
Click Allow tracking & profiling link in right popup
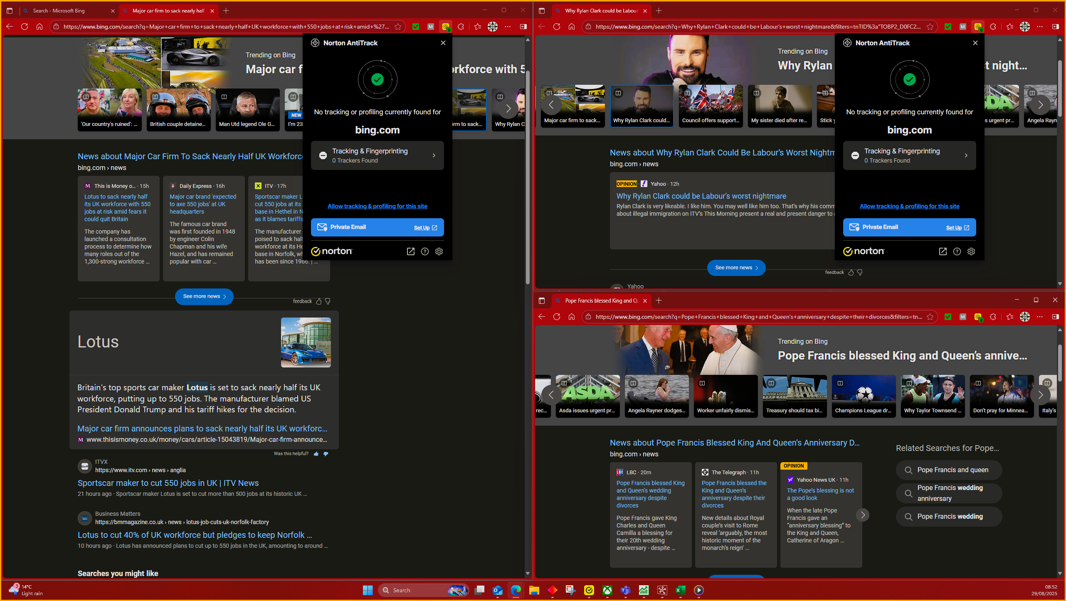pos(909,206)
